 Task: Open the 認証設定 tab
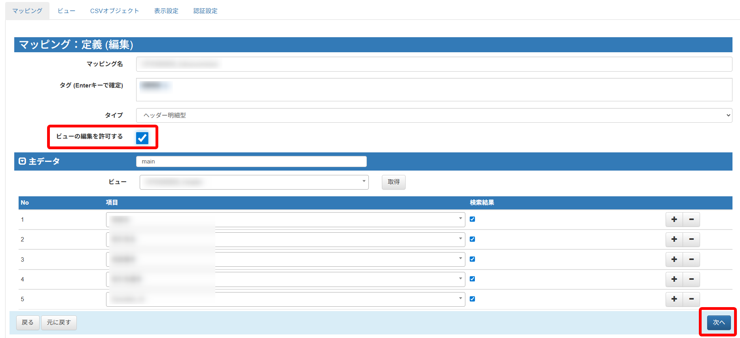[205, 11]
